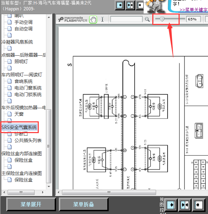Open 自动空调 in the tree
208x214 pixels.
24,29
